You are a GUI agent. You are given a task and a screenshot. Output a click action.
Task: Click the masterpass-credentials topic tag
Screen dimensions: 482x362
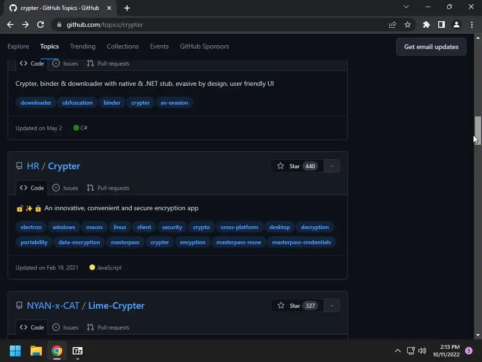pyautogui.click(x=302, y=242)
